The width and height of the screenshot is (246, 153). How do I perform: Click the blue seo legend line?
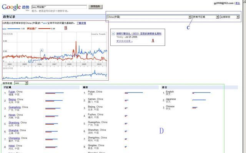(14, 29)
